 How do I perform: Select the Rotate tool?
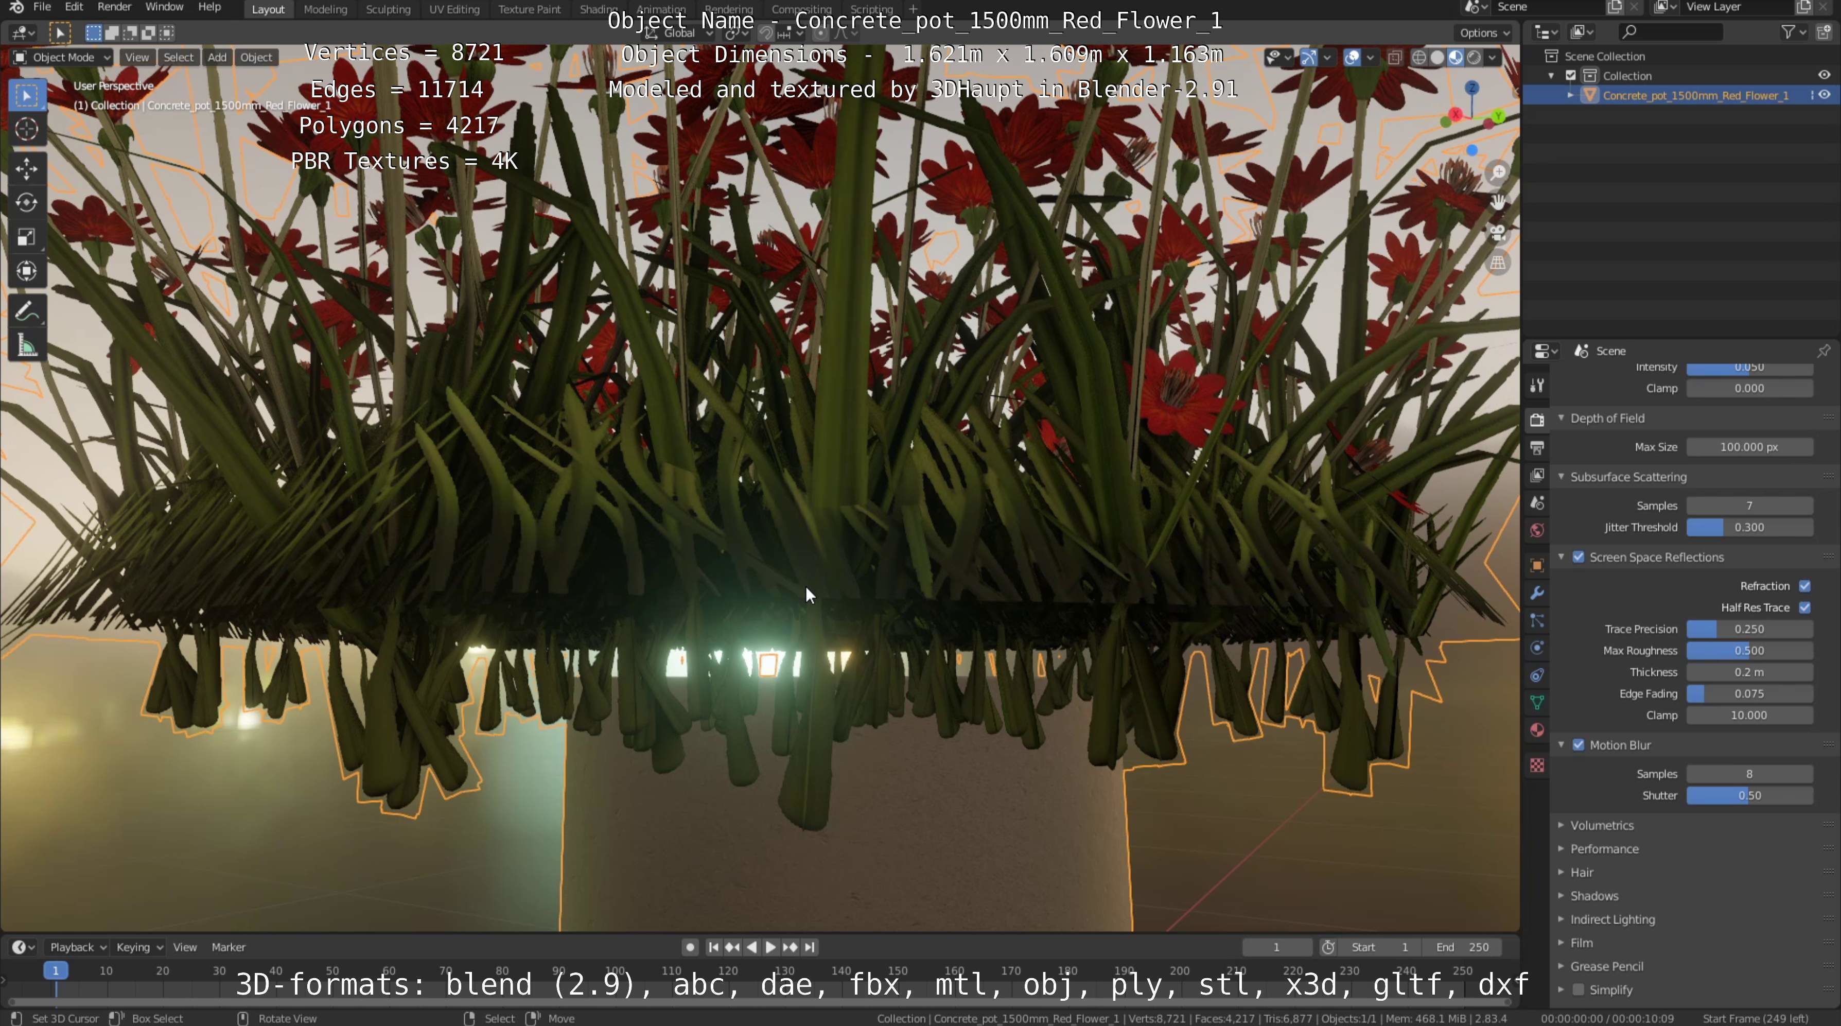pyautogui.click(x=26, y=203)
